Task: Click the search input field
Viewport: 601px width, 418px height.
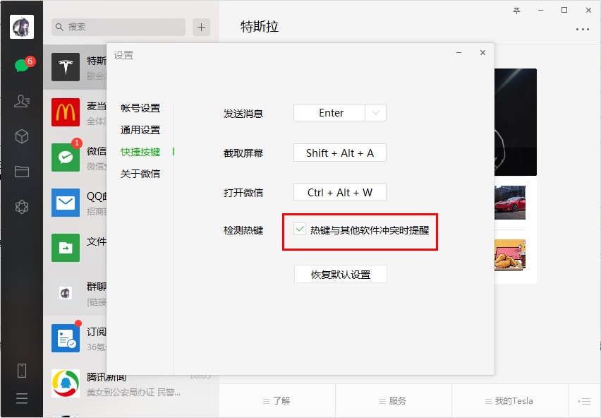Action: (118, 27)
